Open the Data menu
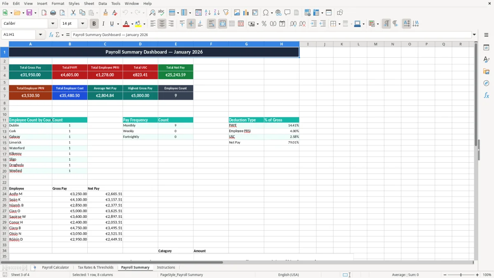Image resolution: width=494 pixels, height=278 pixels. click(x=103, y=3)
